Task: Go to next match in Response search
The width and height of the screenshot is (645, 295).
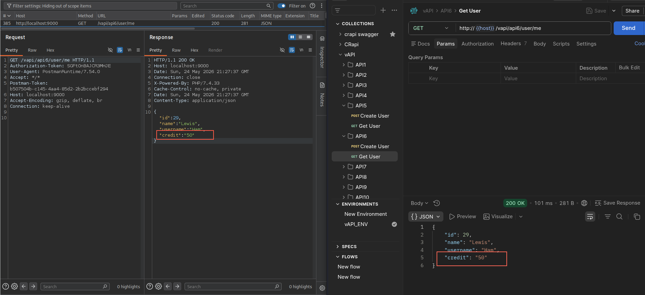Action: click(x=177, y=287)
